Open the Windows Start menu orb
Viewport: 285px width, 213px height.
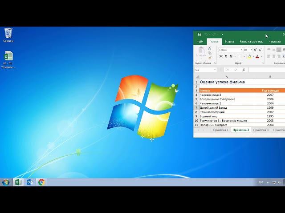pos(6,182)
